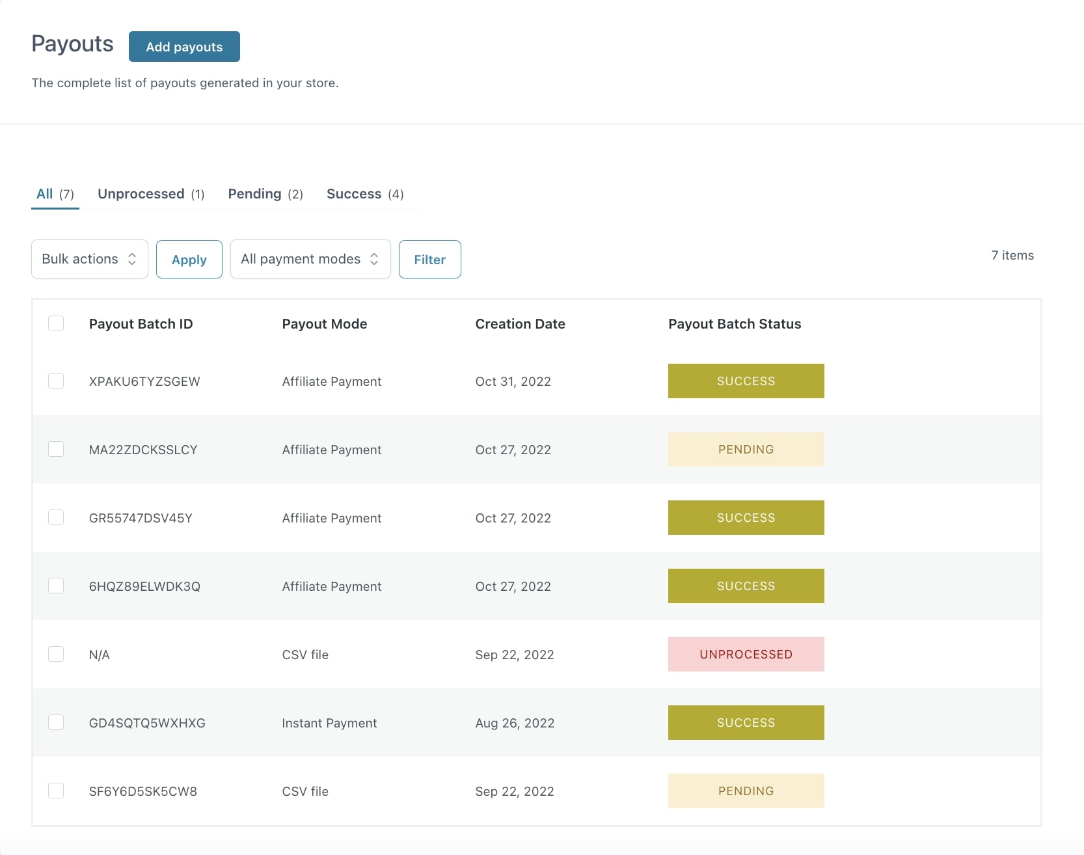1084x855 pixels.
Task: Show the Success payouts tab
Action: (x=364, y=194)
